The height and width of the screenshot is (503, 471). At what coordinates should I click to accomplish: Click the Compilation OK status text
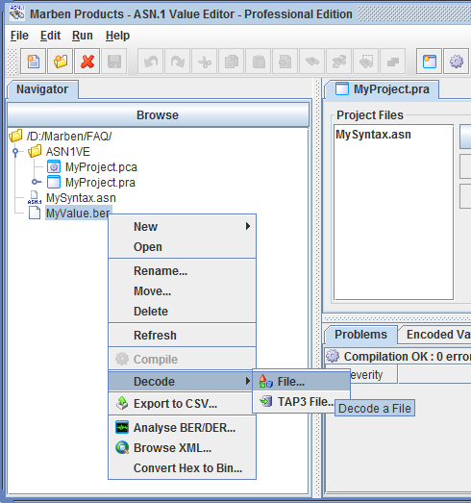click(408, 356)
